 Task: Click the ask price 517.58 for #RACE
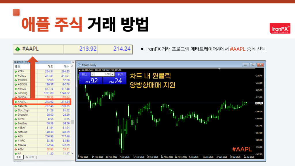65,89
